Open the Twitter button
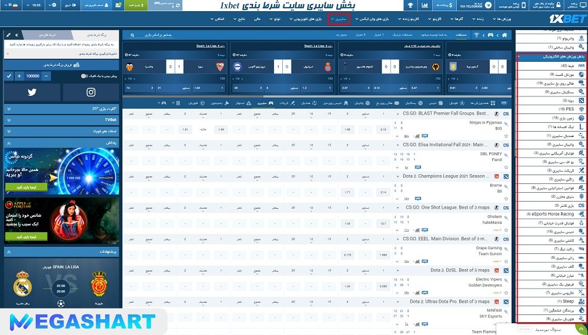Screen dimensions: 588x335 (x=32, y=92)
